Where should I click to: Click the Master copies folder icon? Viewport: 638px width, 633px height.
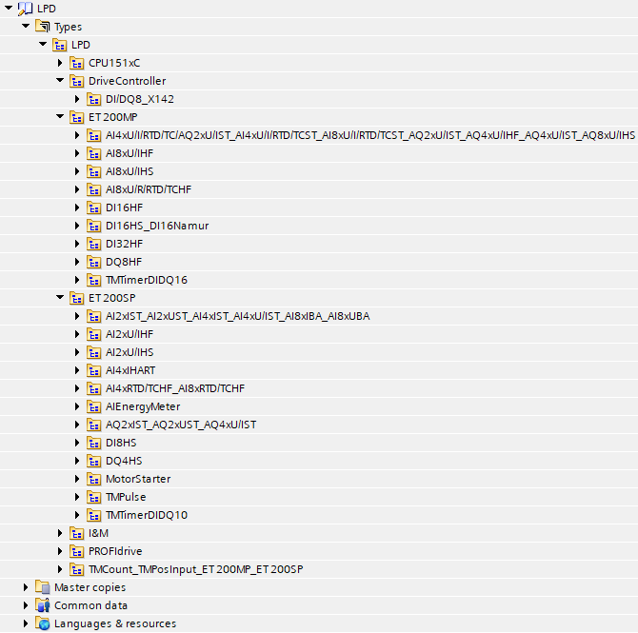tap(42, 587)
